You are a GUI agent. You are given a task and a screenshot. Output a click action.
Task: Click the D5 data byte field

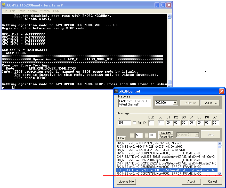point(200,123)
